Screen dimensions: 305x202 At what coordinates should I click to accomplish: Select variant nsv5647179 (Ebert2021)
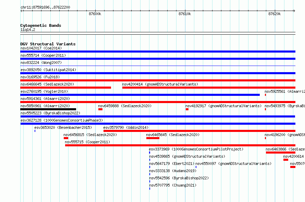[149, 167]
